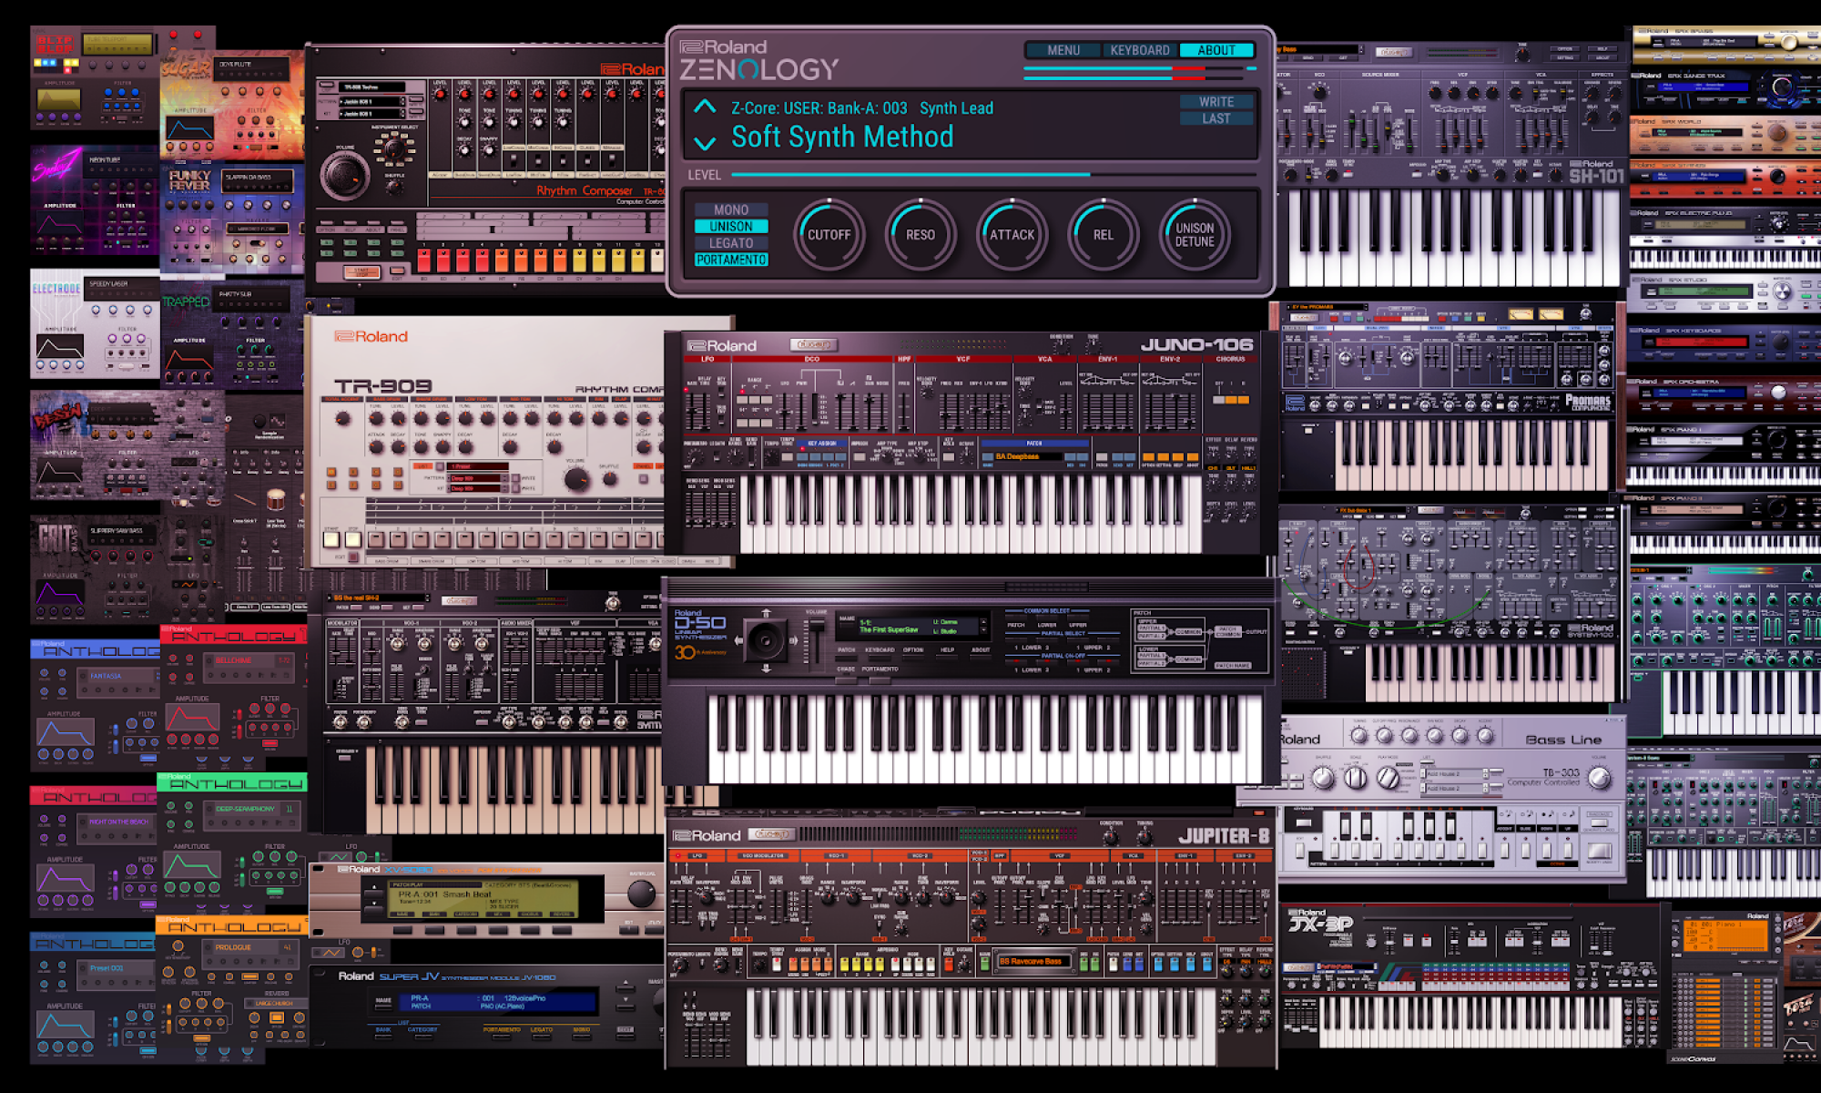Screen dimensions: 1821x1093
Task: Switch to the KEYBOARD tab
Action: coord(1139,50)
